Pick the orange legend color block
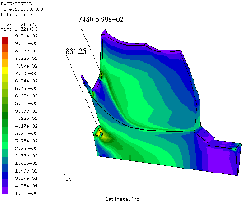The height and width of the screenshot is (210, 245). 5,55
